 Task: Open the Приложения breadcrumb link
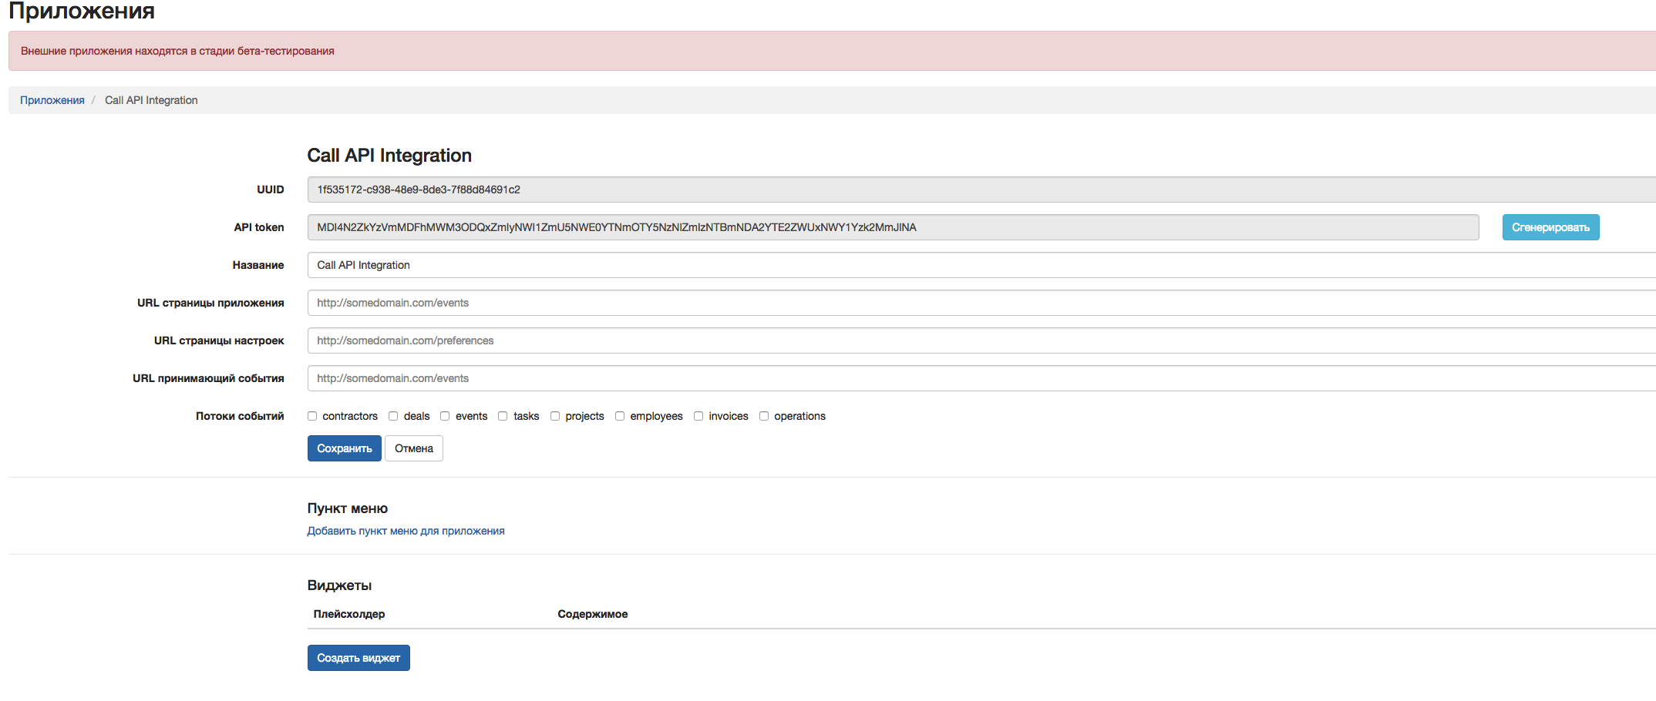click(x=52, y=100)
